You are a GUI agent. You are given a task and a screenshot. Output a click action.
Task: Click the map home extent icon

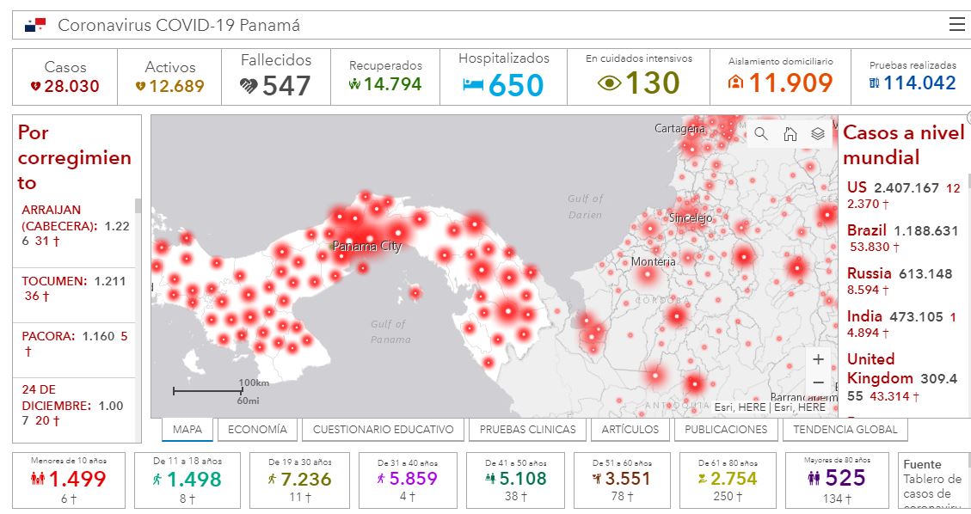[x=790, y=133]
